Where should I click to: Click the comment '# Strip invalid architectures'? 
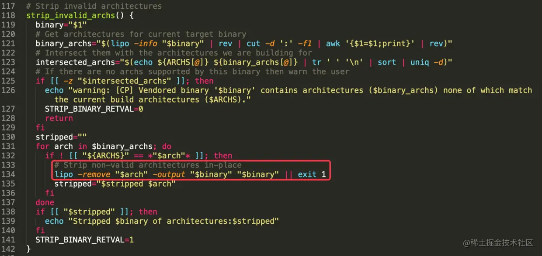[94, 6]
